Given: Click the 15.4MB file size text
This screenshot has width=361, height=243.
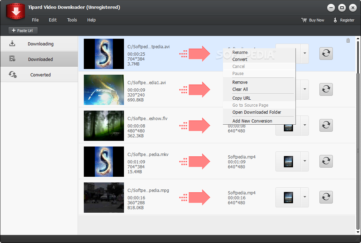Looking at the screenshot, I should pyautogui.click(x=135, y=172).
